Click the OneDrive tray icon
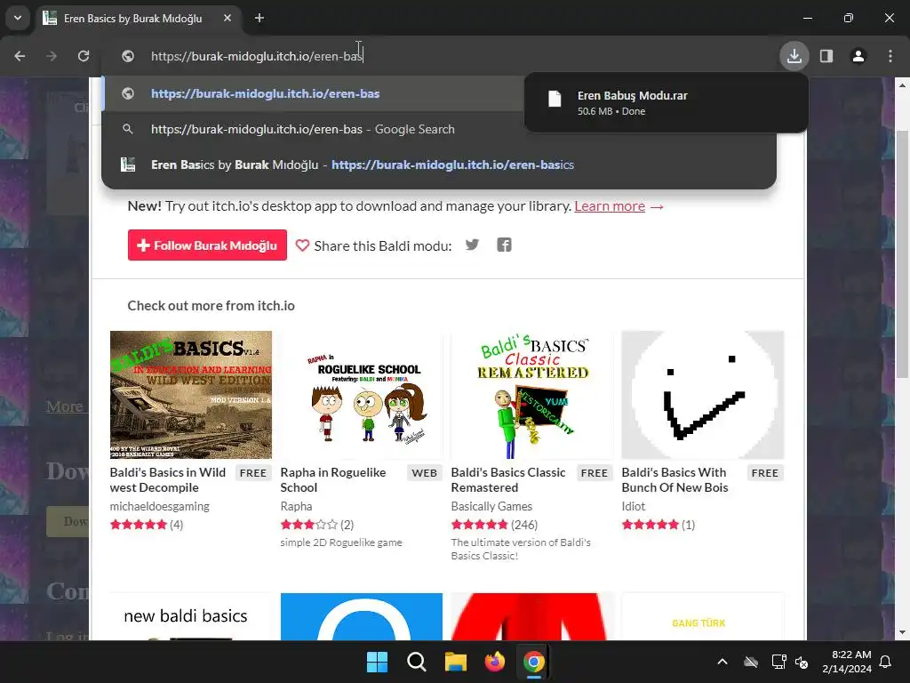The height and width of the screenshot is (683, 910). [751, 662]
